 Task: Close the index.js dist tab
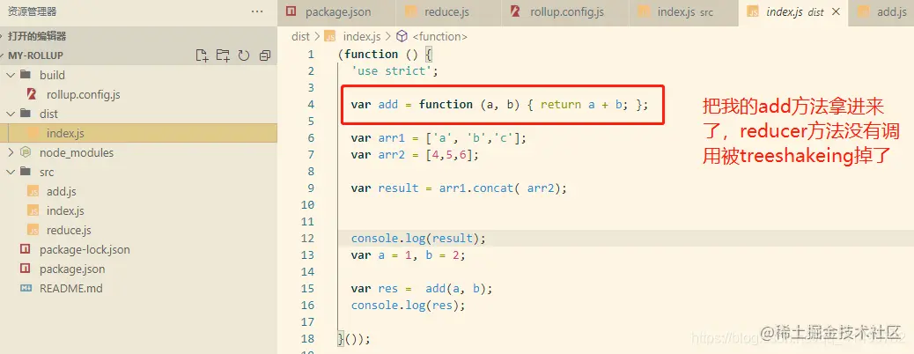[x=837, y=11]
